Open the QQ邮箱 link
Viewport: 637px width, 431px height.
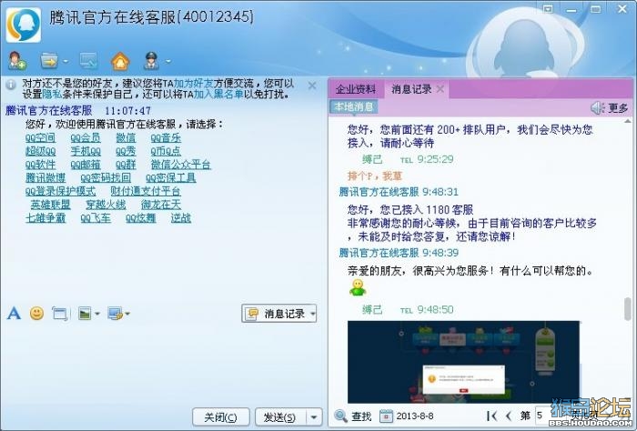click(x=86, y=165)
